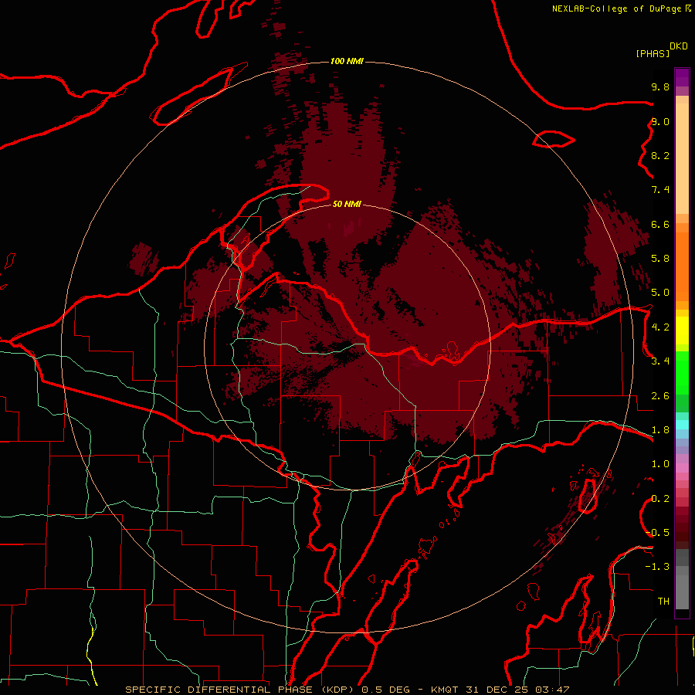Click the -0.5 scale value
The height and width of the screenshot is (695, 695).
[657, 533]
